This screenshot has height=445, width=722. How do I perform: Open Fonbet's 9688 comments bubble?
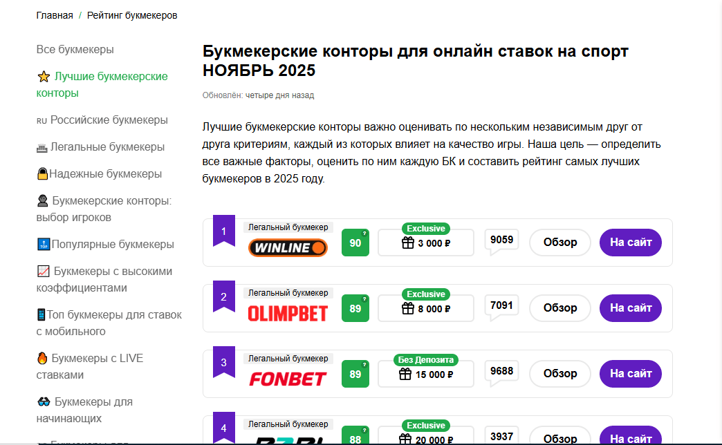point(501,372)
